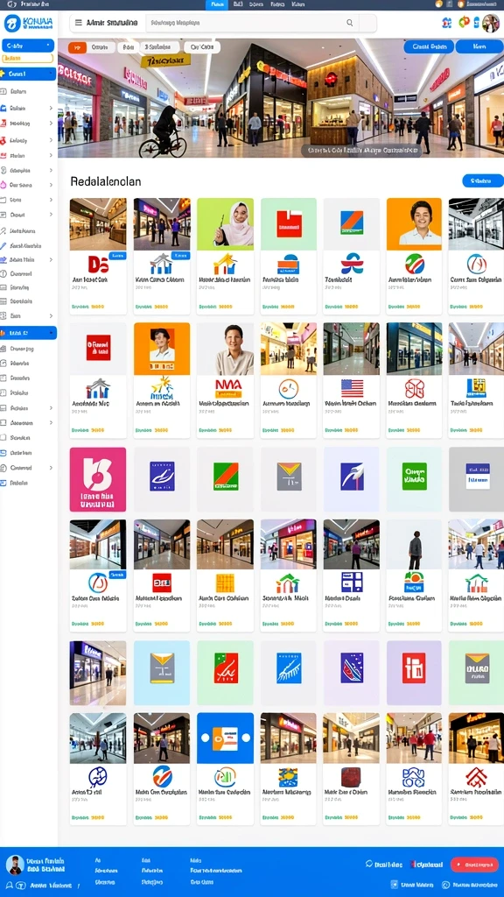
Task: Click the blue button beside Redalalenclan heading
Action: (483, 180)
